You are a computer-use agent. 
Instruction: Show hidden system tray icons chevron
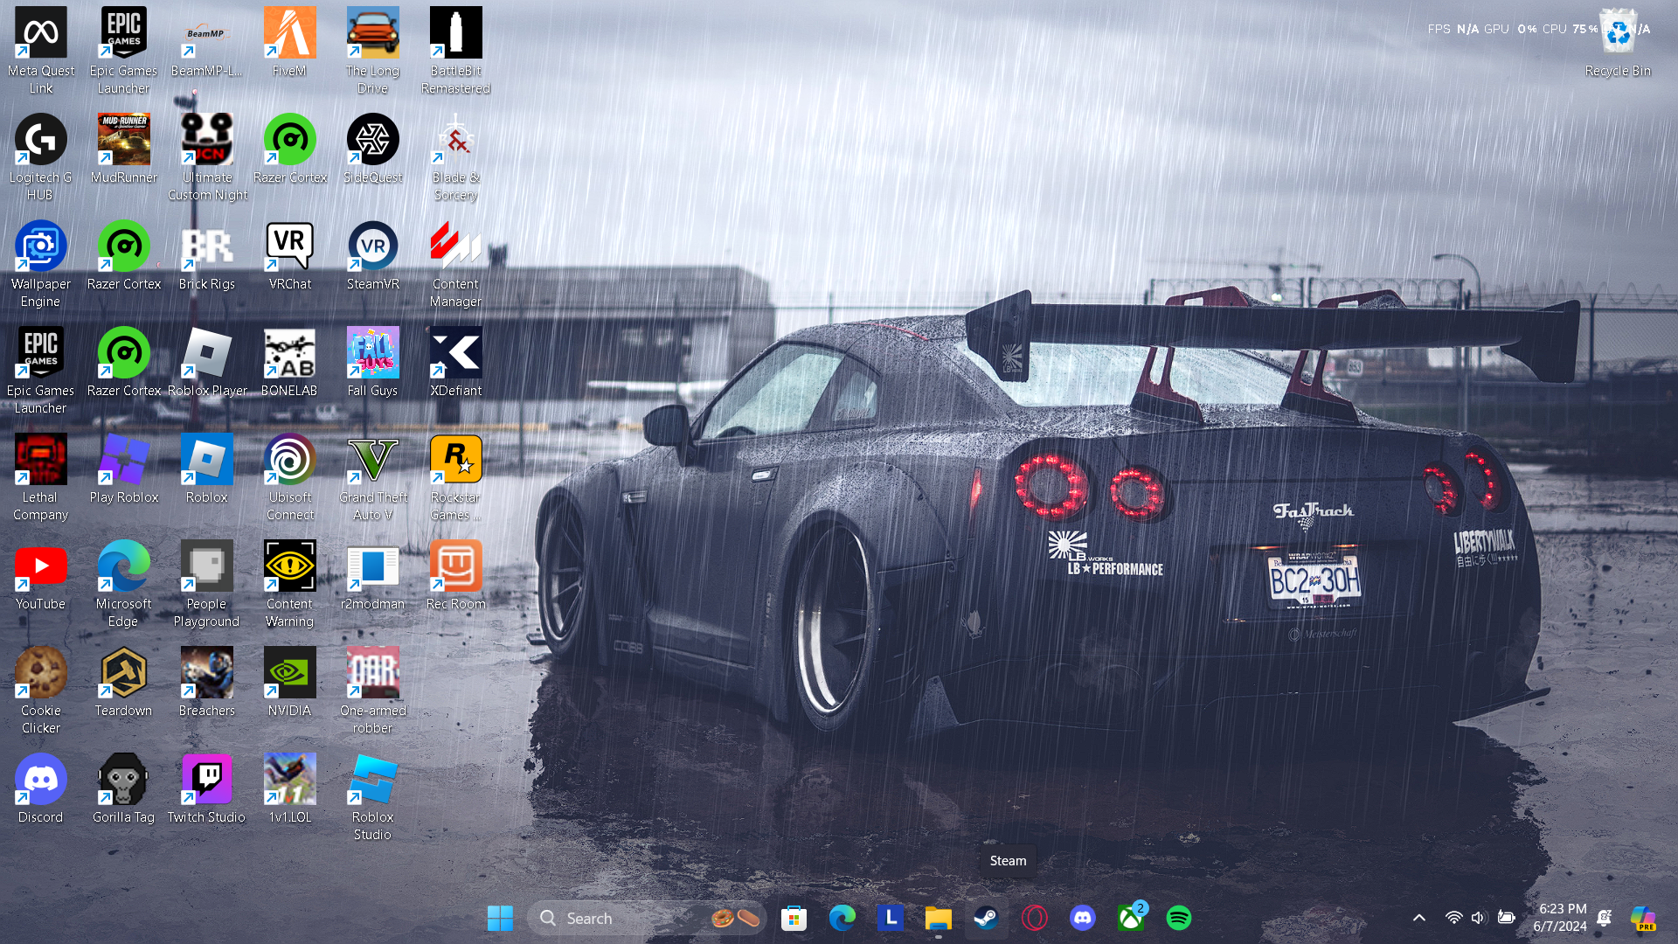(x=1419, y=918)
